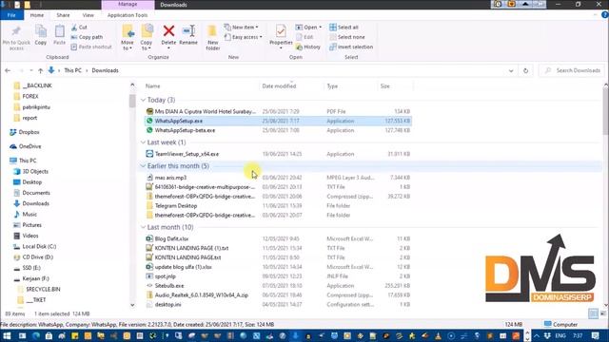Open the Application Tools tab

coord(128,15)
